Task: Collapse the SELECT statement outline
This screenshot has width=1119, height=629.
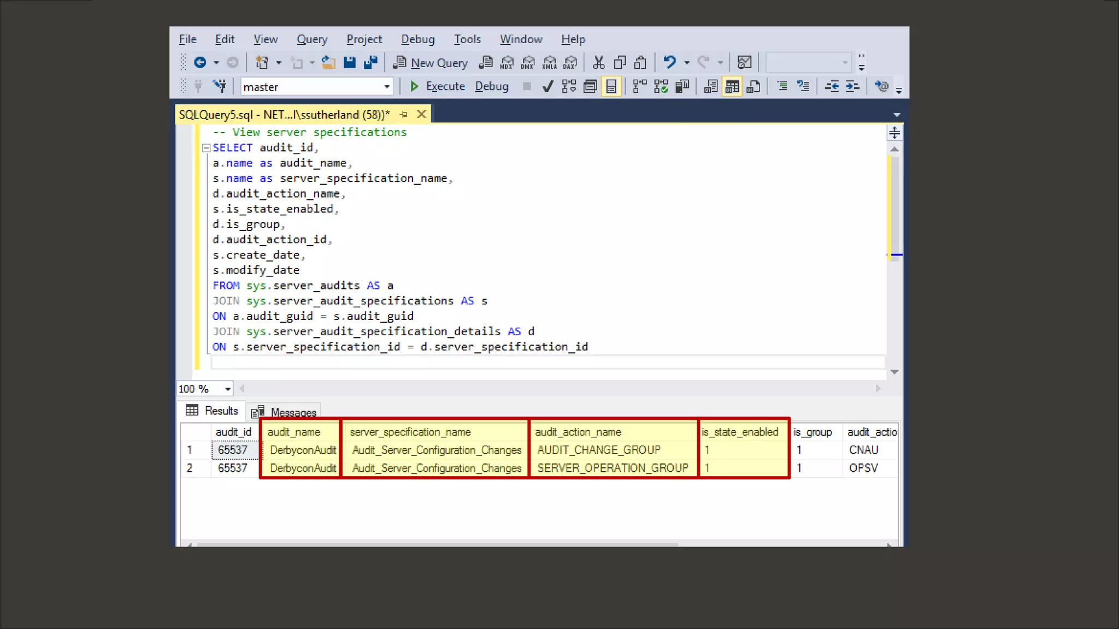Action: point(206,148)
